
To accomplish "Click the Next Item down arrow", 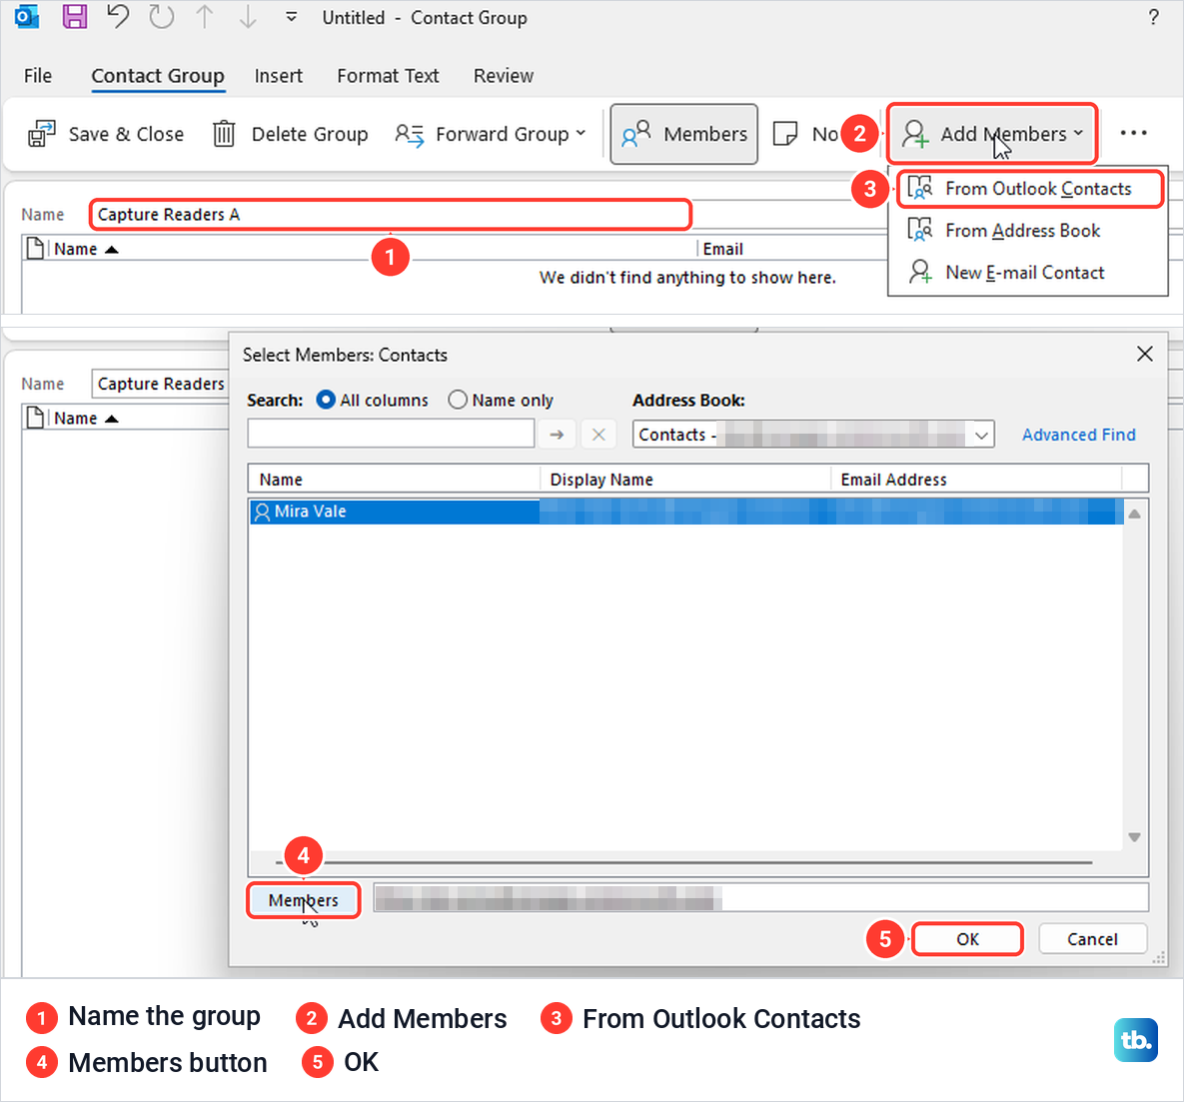I will click(x=248, y=17).
